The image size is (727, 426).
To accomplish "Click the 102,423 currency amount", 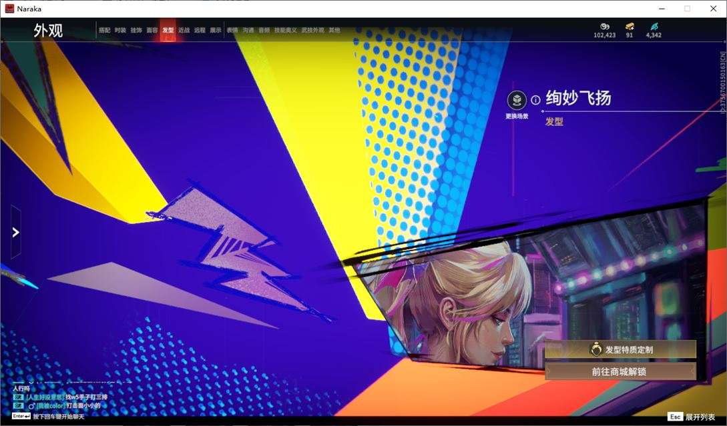I will pos(605,35).
